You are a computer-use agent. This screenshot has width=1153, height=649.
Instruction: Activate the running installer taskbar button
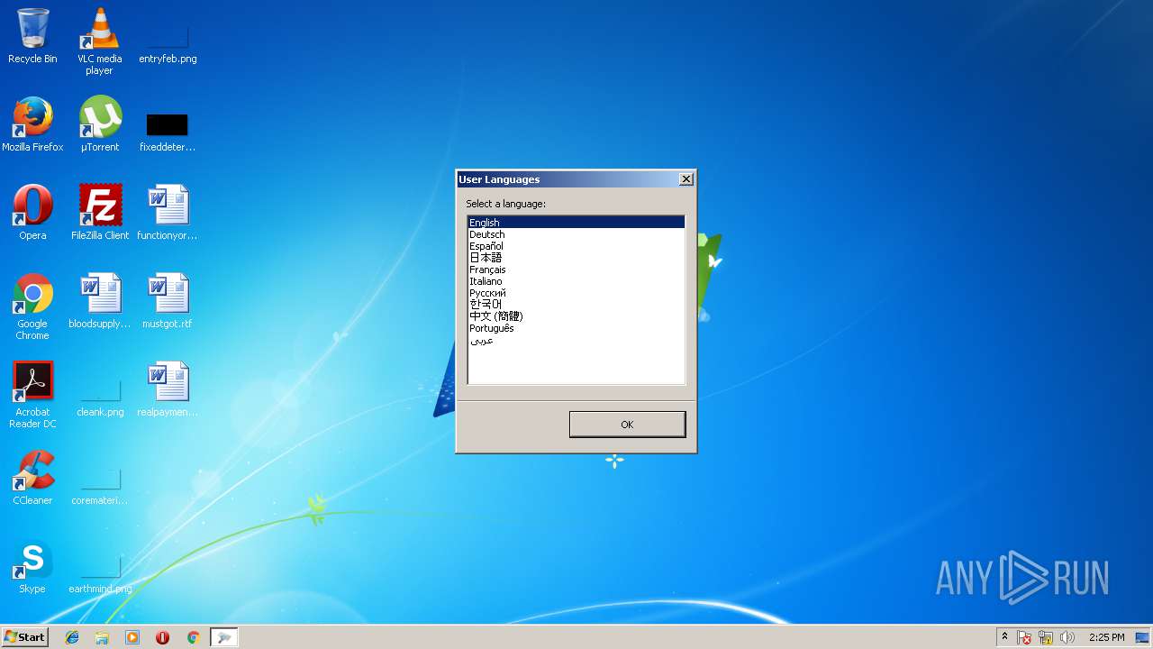point(223,637)
